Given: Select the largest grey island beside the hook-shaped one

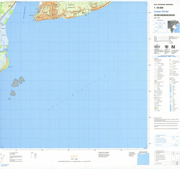Looking at the screenshot, I should coord(15,83).
